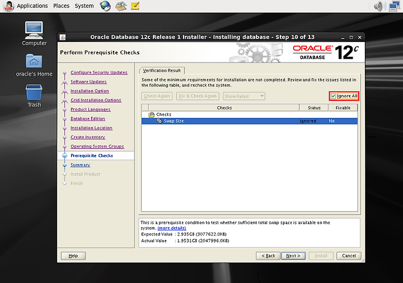Click the Applications menu distro logo
The image size is (403, 283).
click(8, 6)
